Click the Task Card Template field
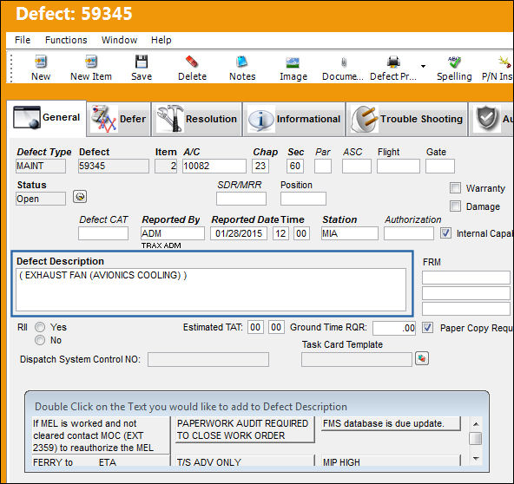514x484 pixels. (357, 359)
